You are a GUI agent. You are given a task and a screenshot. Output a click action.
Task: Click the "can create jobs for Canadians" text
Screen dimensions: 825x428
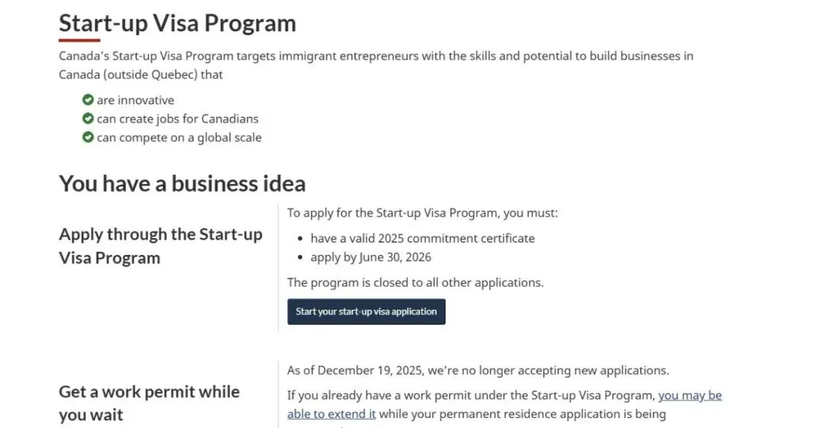point(177,119)
